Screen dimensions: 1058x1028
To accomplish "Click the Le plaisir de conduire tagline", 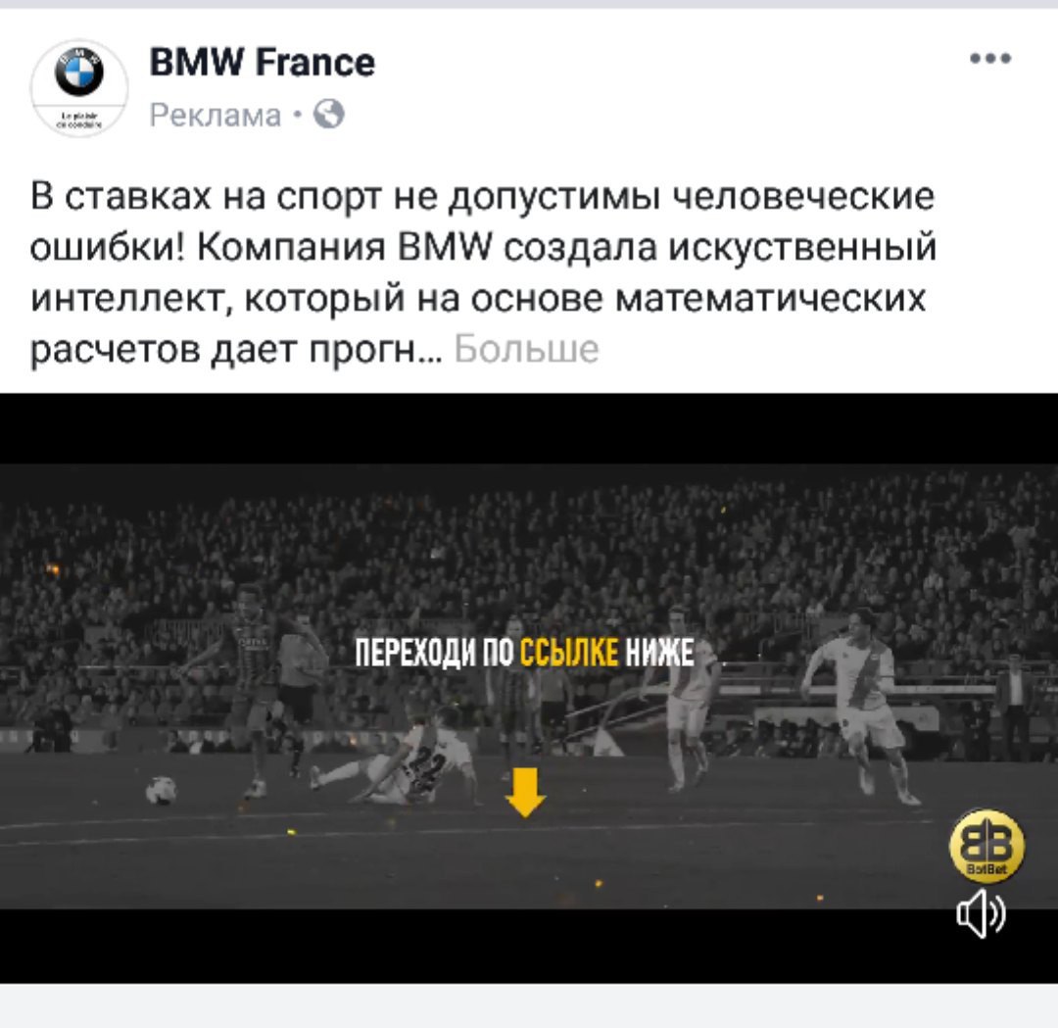I will [79, 121].
